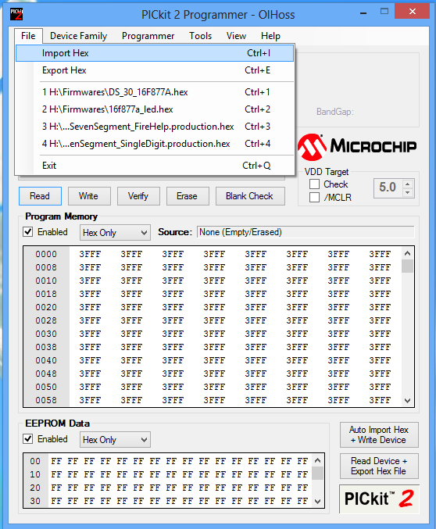The height and width of the screenshot is (529, 436).
Task: Click the PICkit 2 app icon in title bar
Action: click(16, 14)
